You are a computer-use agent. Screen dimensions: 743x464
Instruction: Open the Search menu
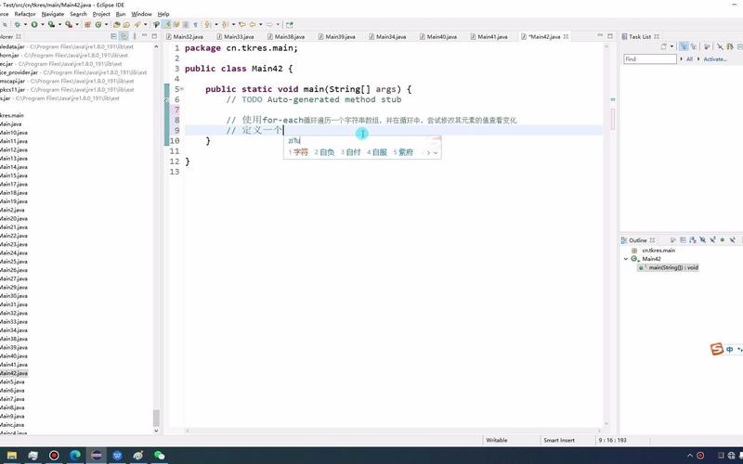click(x=78, y=14)
